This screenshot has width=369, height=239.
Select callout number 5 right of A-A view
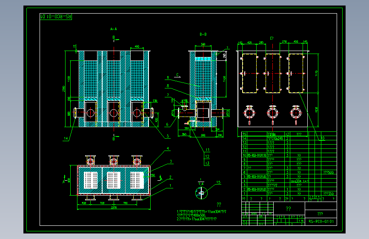[x=168, y=136]
